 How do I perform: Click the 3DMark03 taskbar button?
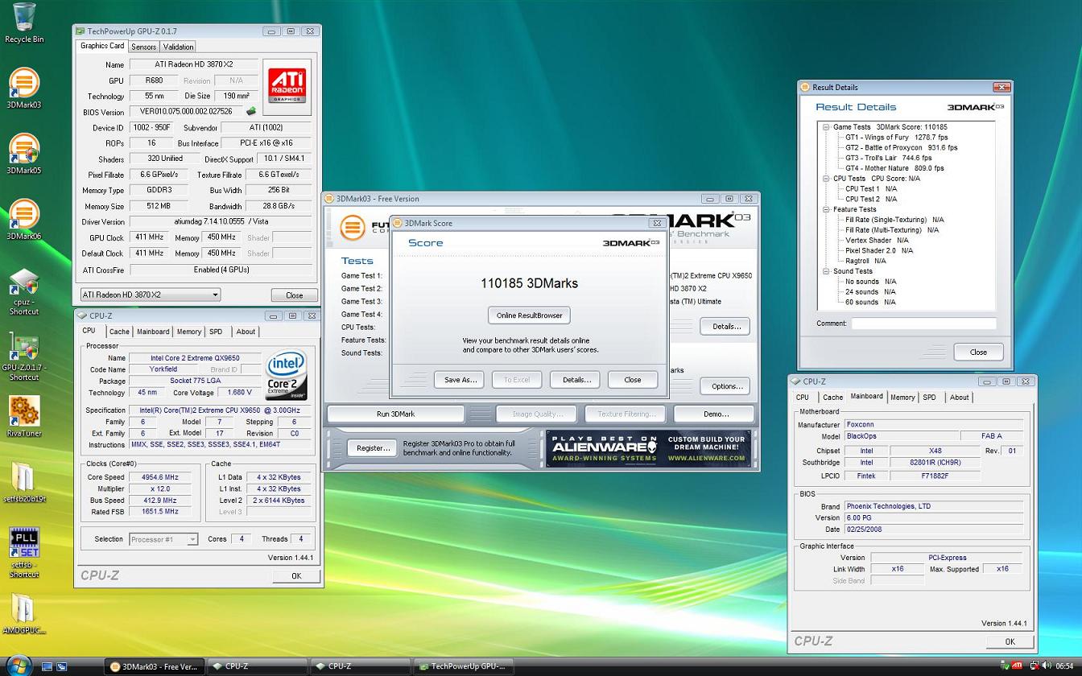click(154, 666)
